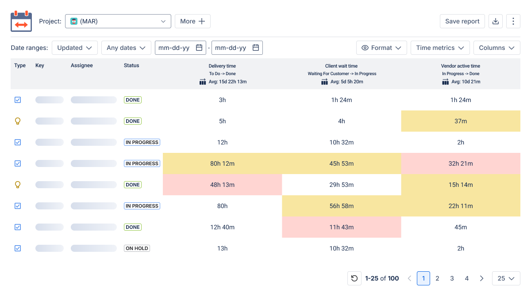
Task: Click the lightbulb type icon in 48h 13m row
Action: (x=18, y=185)
